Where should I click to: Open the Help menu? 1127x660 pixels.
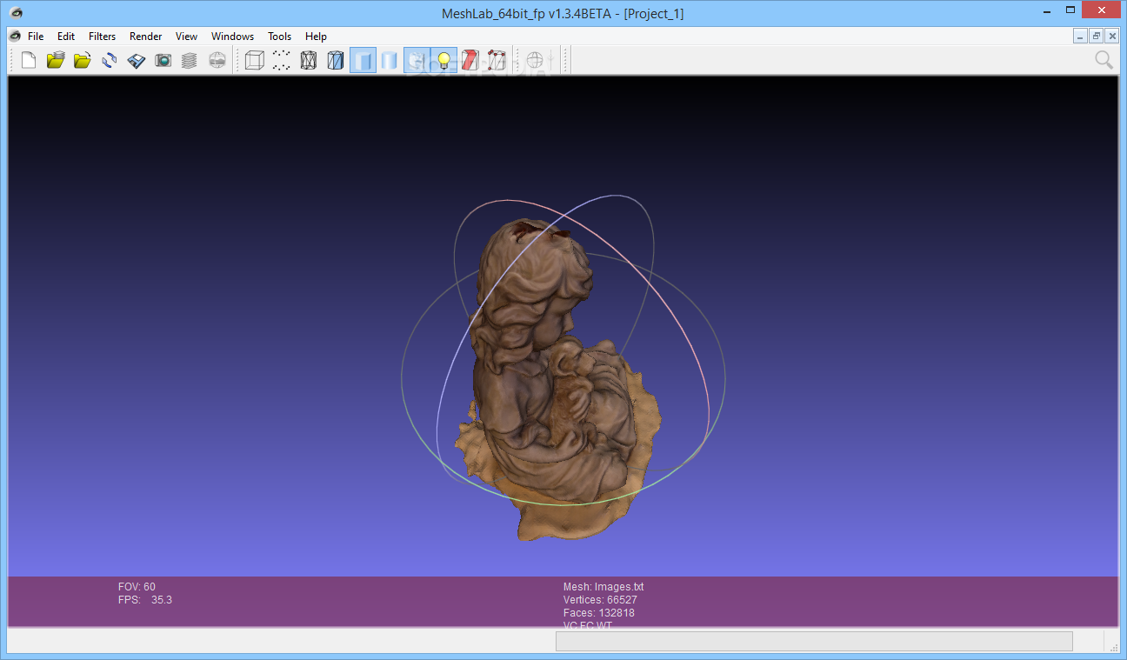(x=316, y=37)
